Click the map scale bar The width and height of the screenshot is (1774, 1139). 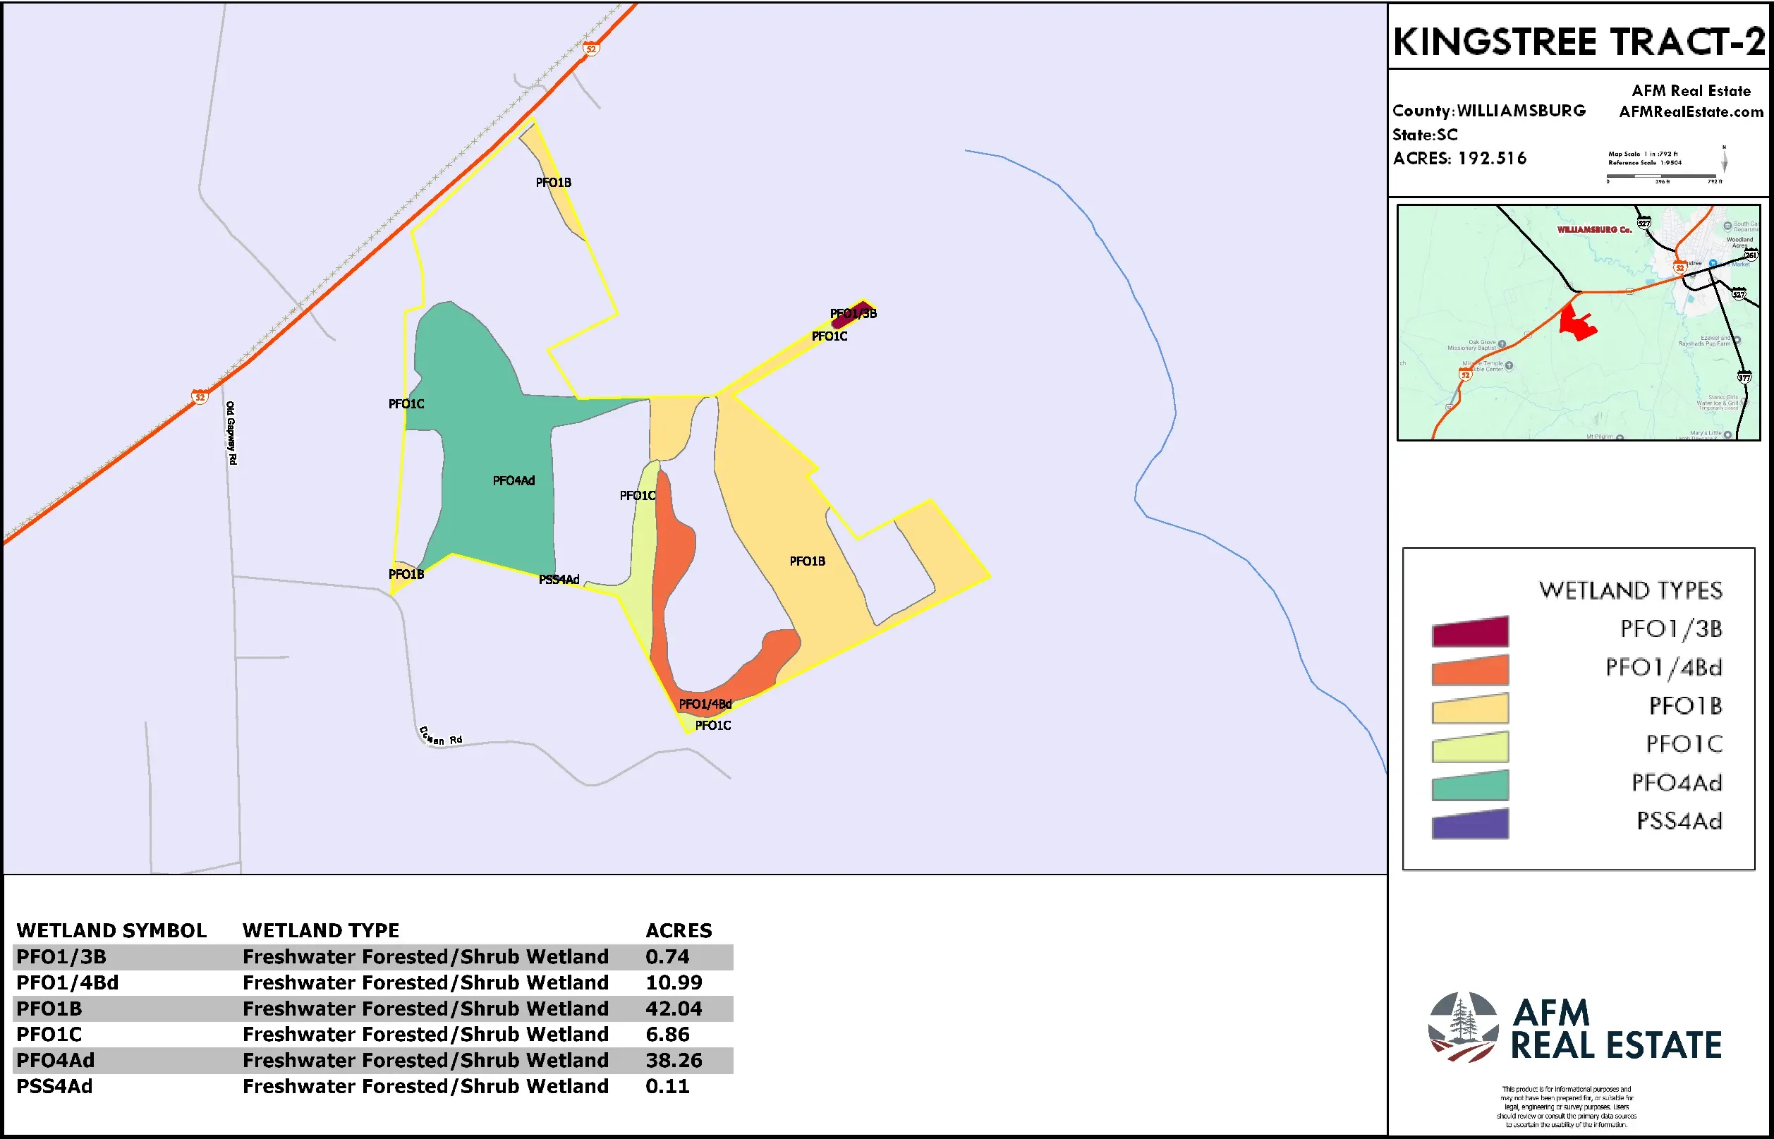click(1662, 178)
